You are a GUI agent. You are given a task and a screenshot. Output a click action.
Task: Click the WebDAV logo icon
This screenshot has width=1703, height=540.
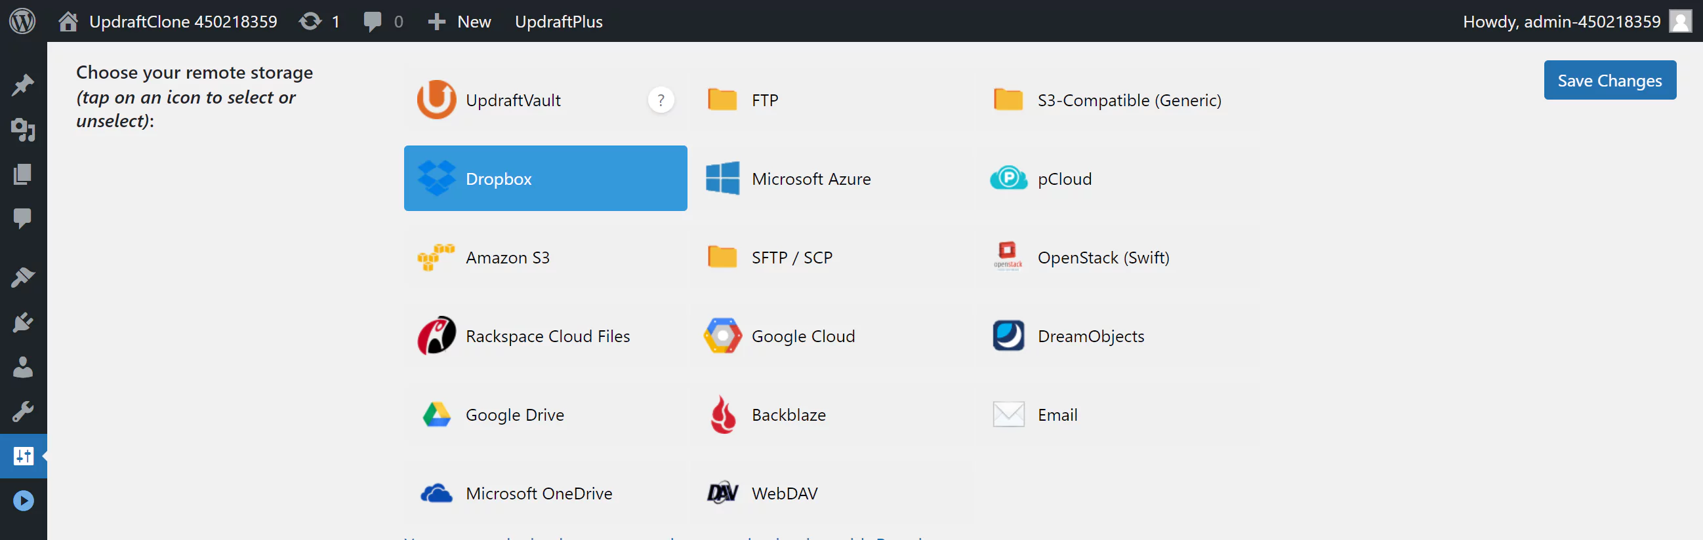[x=722, y=492]
